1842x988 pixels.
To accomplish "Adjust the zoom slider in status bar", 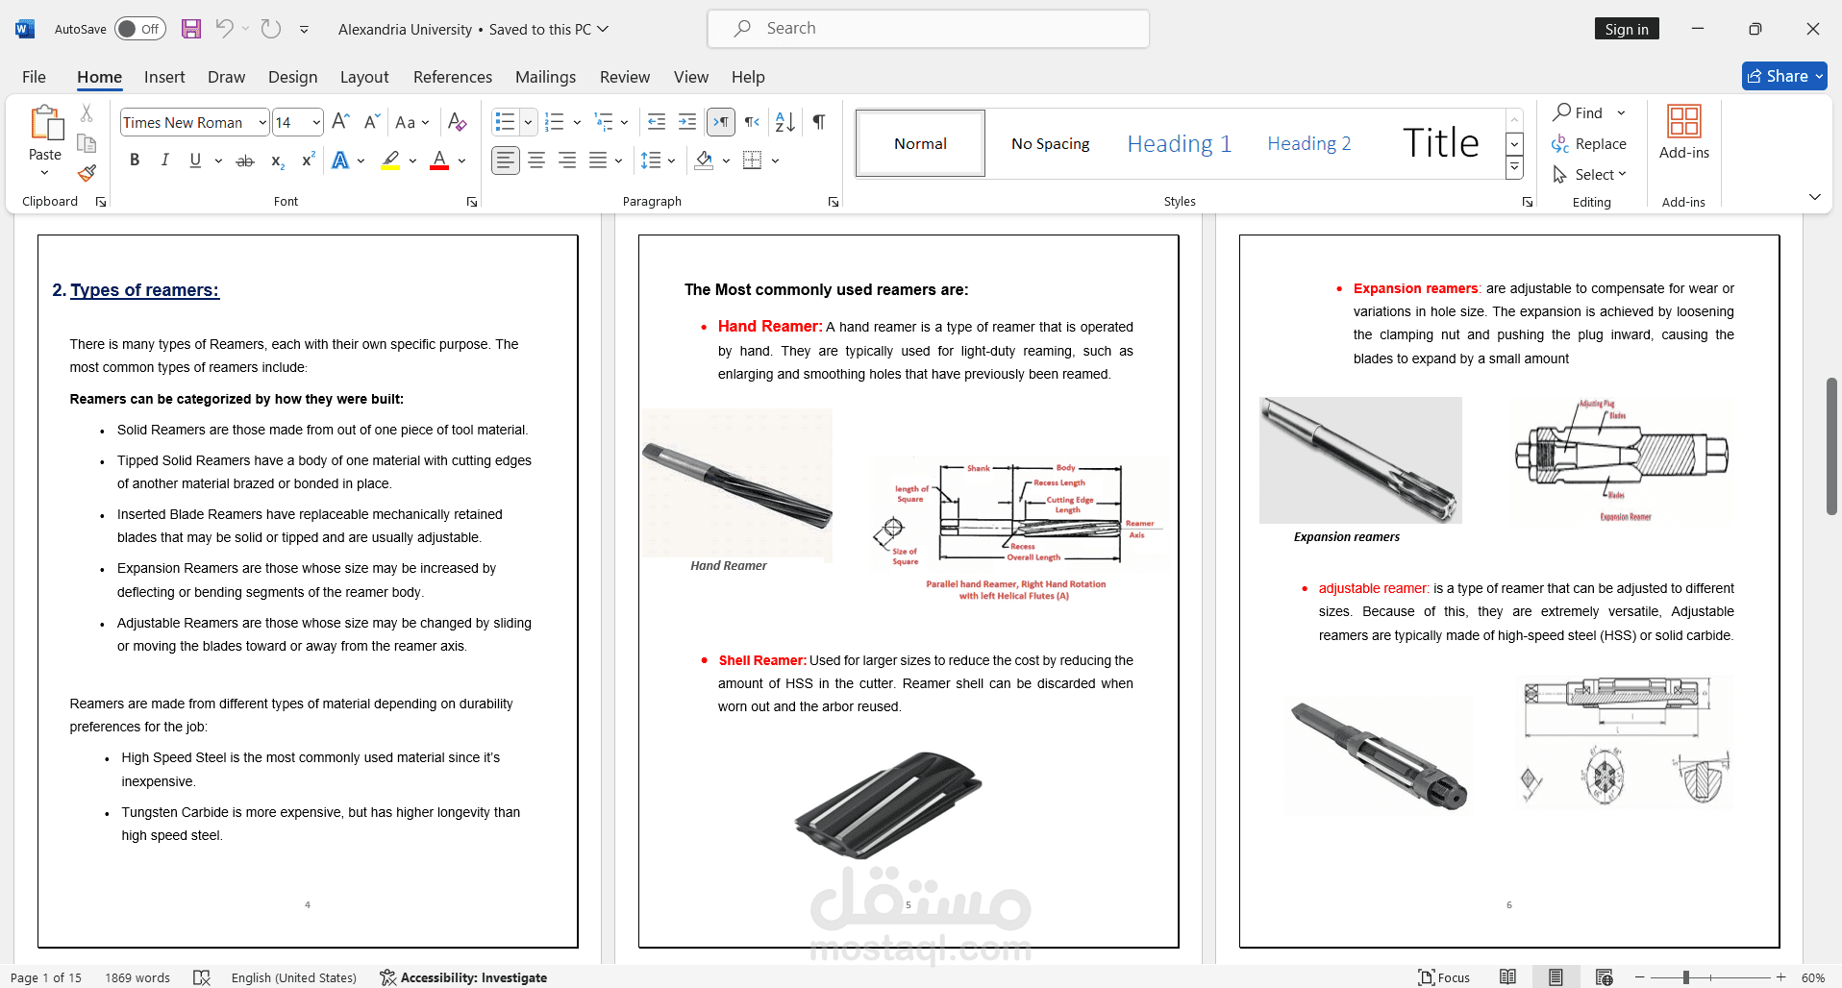I will pos(1686,977).
